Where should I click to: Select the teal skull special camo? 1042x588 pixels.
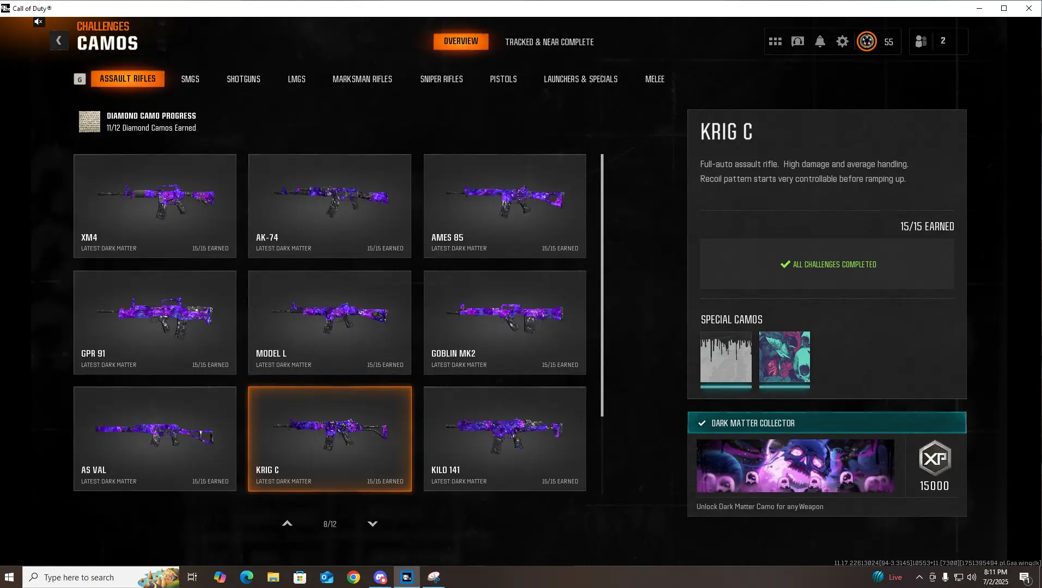[x=784, y=357]
